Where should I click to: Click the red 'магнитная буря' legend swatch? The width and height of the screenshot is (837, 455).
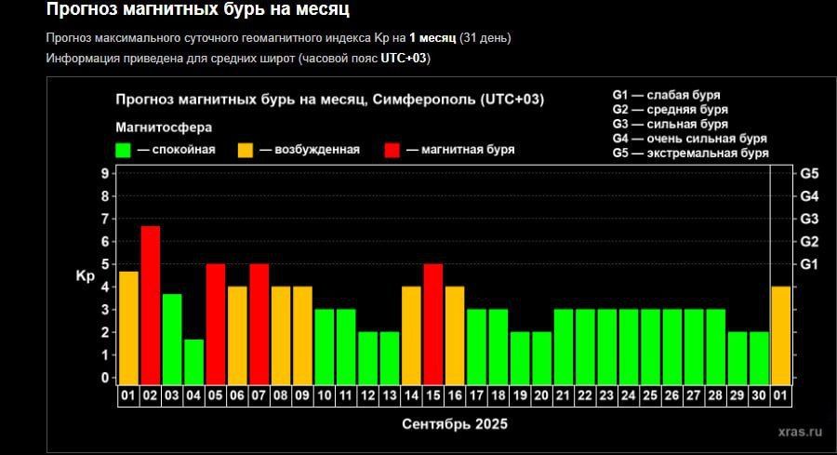click(392, 150)
